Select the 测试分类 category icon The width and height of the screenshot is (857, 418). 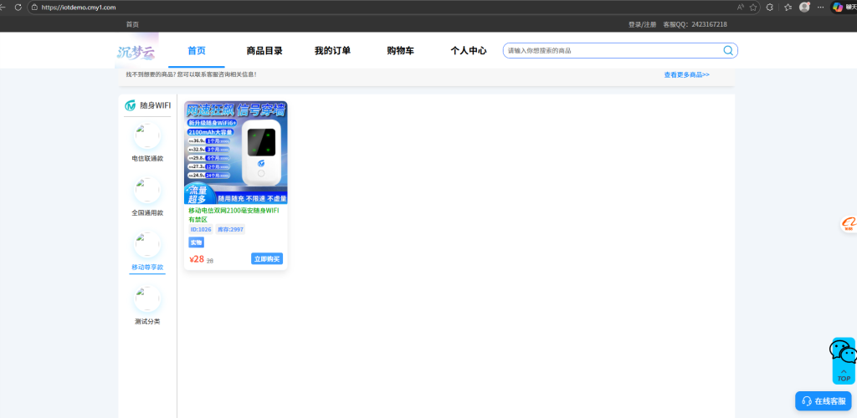tap(147, 299)
